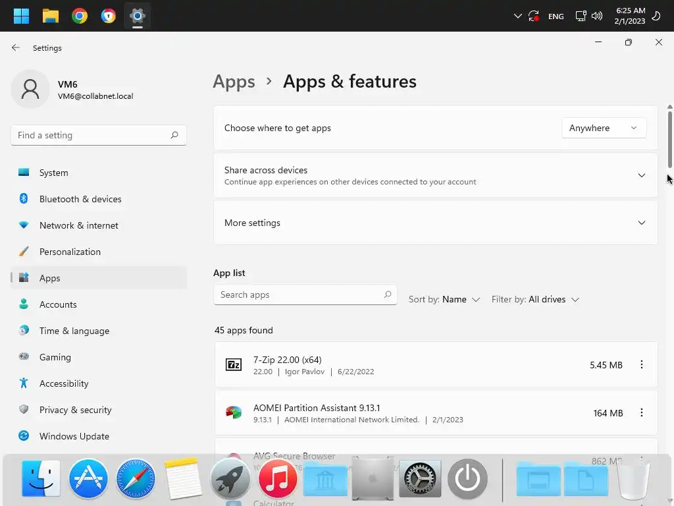674x506 pixels.
Task: Open the volume speaker tray icon
Action: 596,16
